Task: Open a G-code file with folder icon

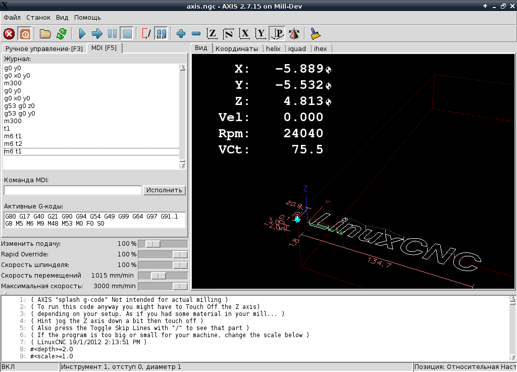Action: point(45,34)
